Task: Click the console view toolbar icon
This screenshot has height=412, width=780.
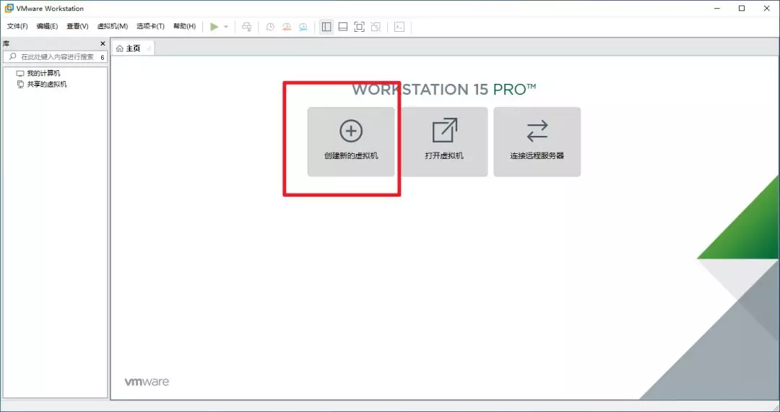Action: tap(399, 27)
